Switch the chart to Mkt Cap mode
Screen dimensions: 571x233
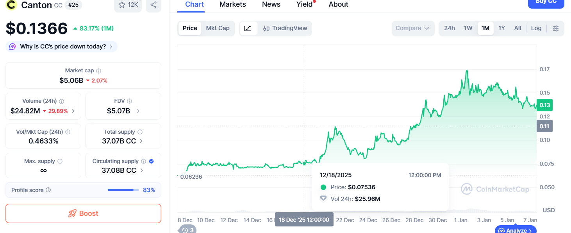click(x=218, y=28)
